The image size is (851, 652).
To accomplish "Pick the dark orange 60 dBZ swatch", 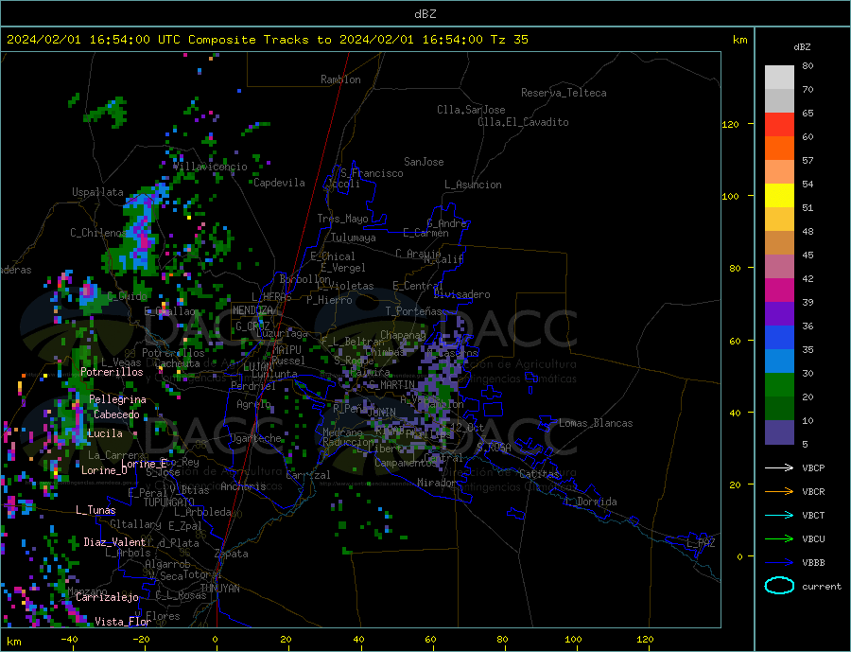I will tap(779, 149).
